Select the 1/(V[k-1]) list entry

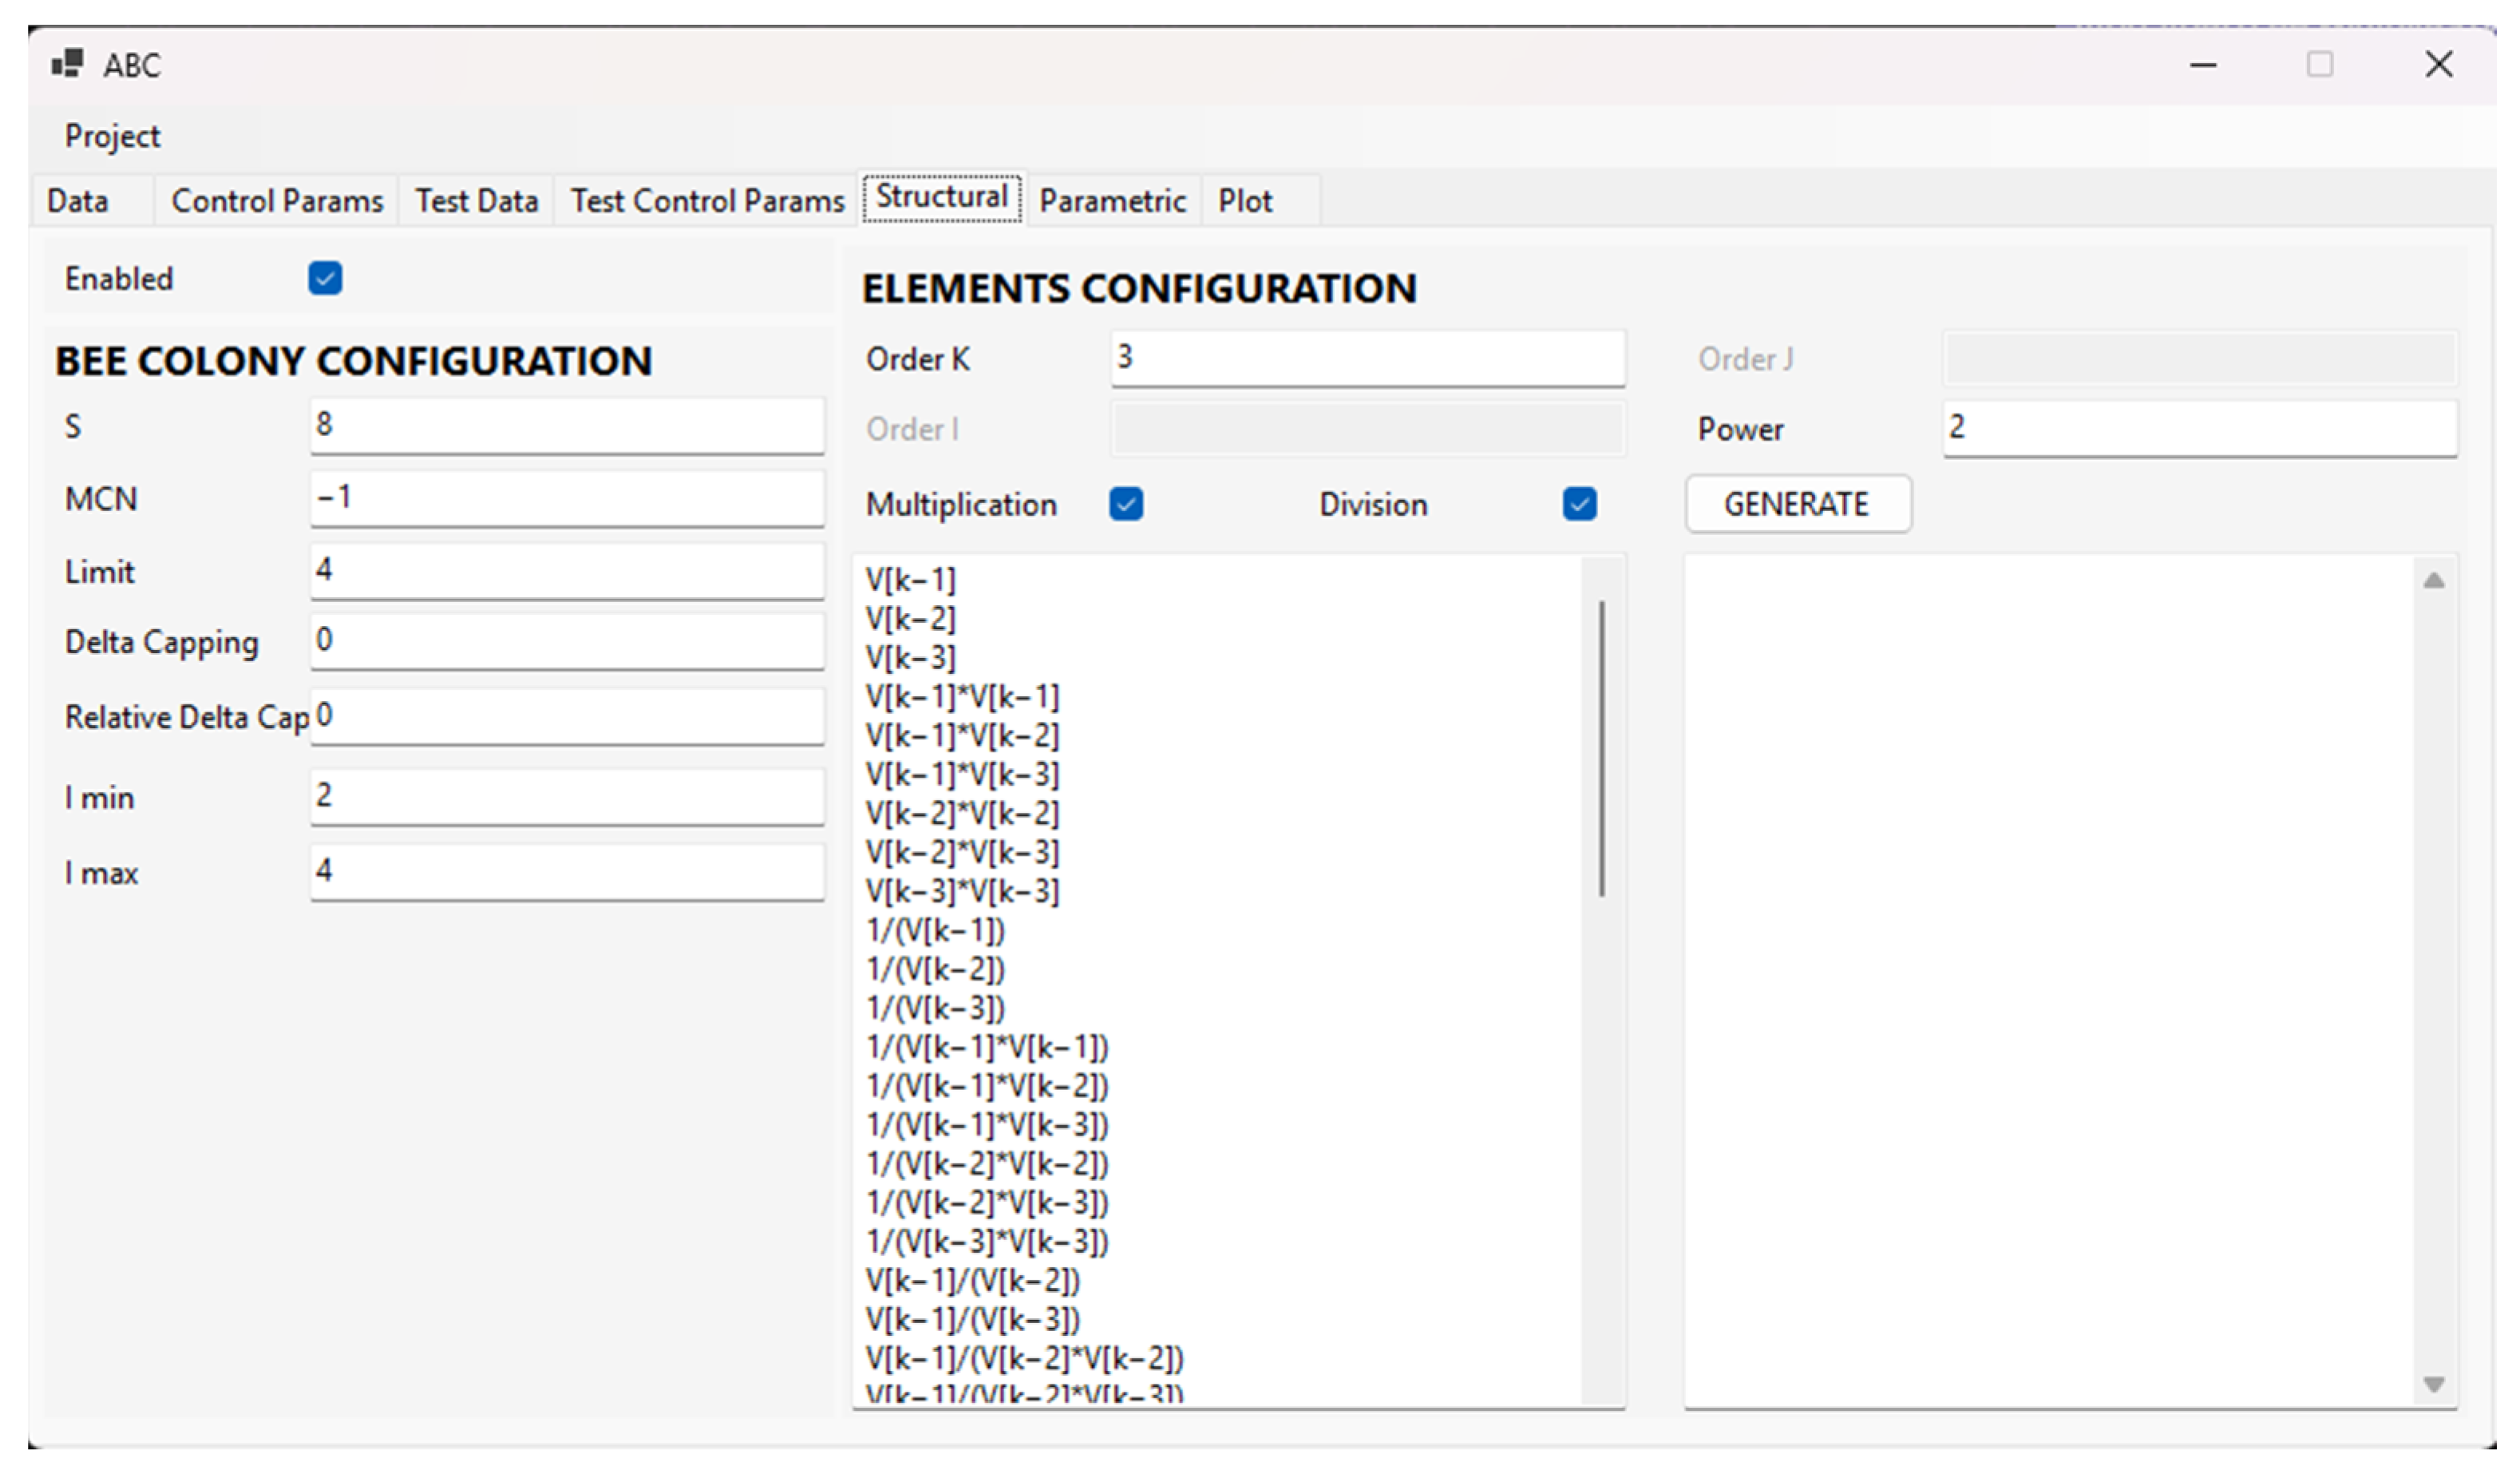[x=936, y=931]
